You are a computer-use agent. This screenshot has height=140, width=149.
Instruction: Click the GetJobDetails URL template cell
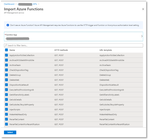(105, 100)
